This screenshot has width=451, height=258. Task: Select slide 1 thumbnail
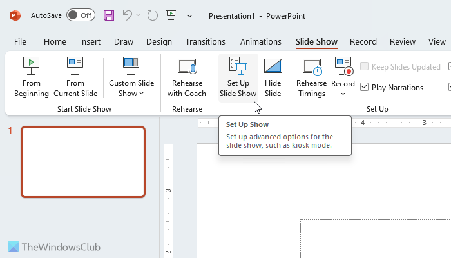point(83,161)
